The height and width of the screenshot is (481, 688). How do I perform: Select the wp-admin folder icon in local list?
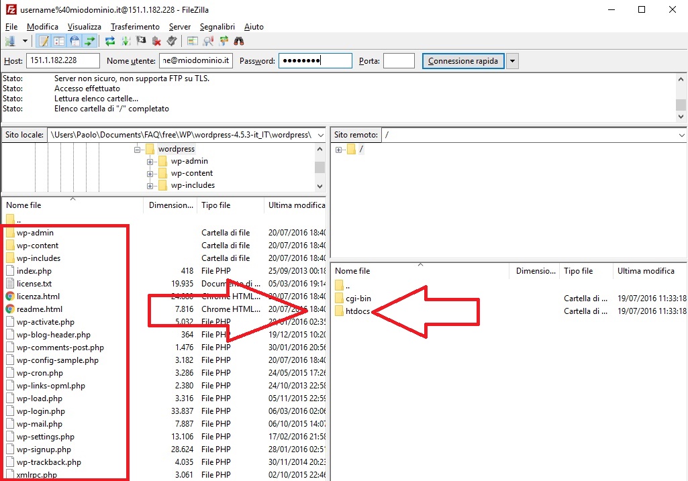(10, 233)
